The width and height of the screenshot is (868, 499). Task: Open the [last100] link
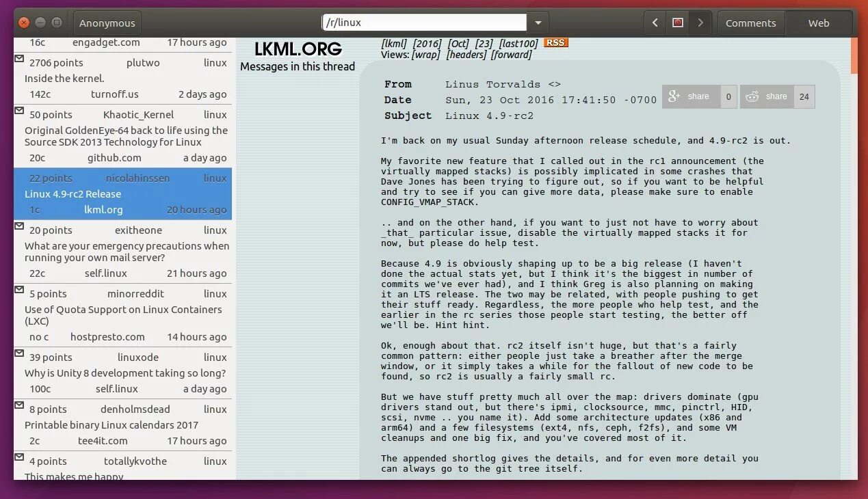[x=518, y=43]
